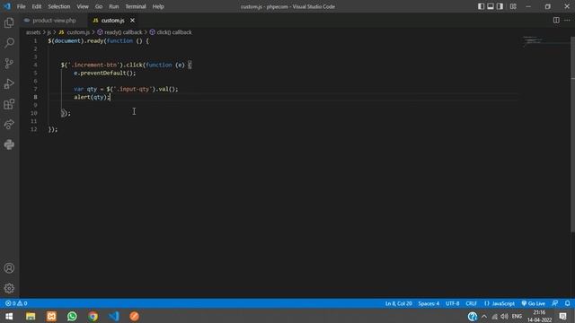Open the notifications bell in status bar
The image size is (575, 323).
(567, 303)
